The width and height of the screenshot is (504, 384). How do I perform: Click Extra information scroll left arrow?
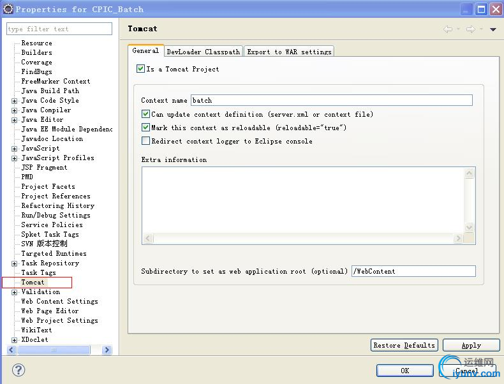(x=148, y=239)
